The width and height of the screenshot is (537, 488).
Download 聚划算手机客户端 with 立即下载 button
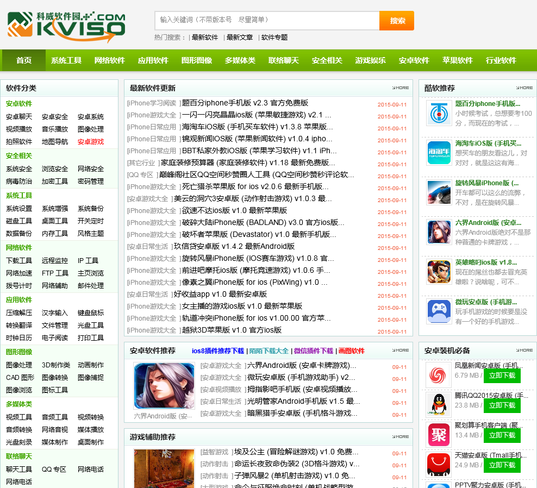(502, 435)
